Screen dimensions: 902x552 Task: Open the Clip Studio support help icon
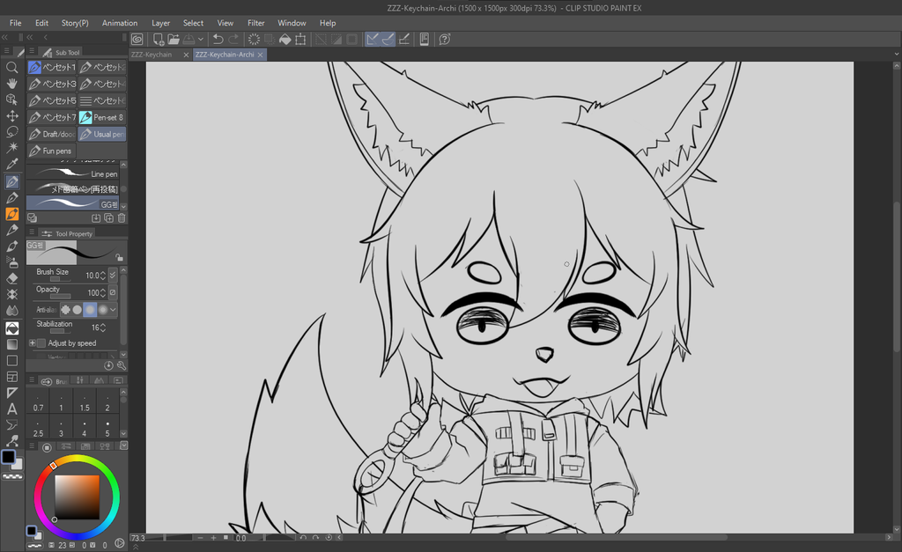(445, 39)
